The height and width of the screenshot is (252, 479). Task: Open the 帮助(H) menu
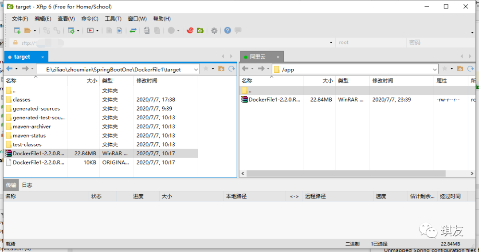coord(161,19)
